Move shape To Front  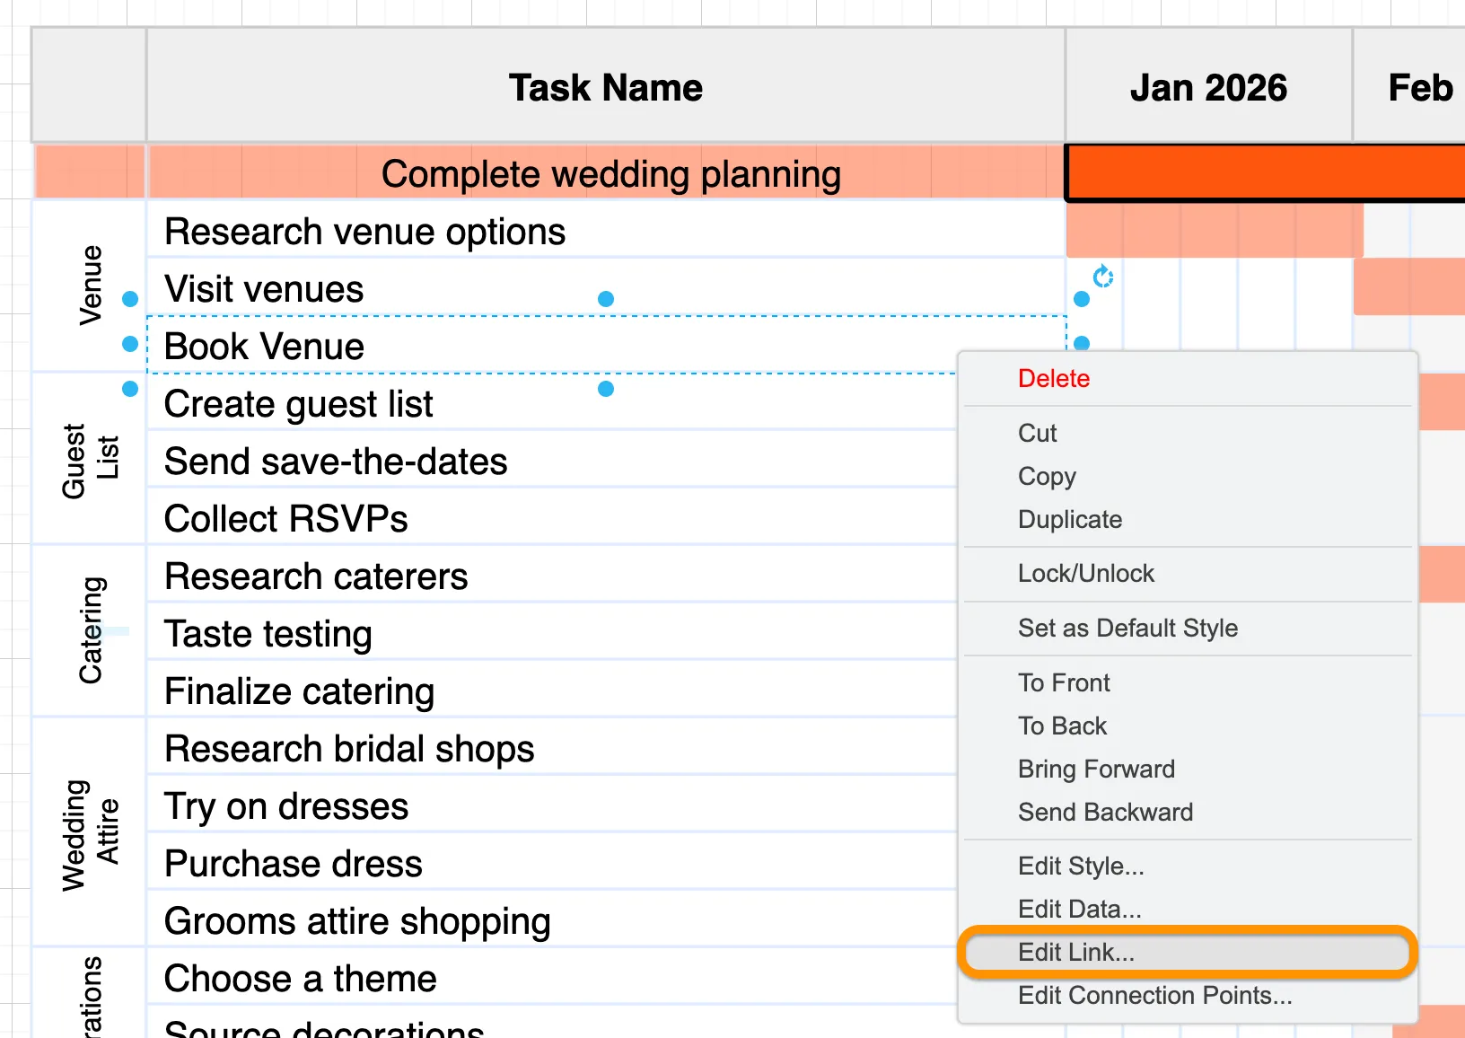click(x=1063, y=683)
